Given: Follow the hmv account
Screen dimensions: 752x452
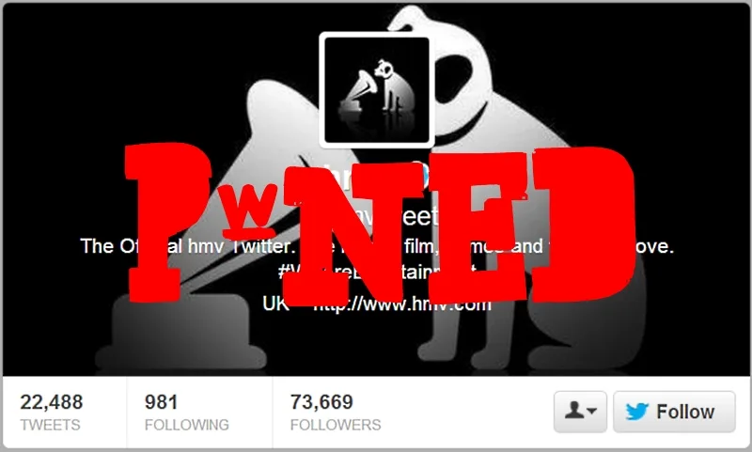Looking at the screenshot, I should (x=674, y=412).
